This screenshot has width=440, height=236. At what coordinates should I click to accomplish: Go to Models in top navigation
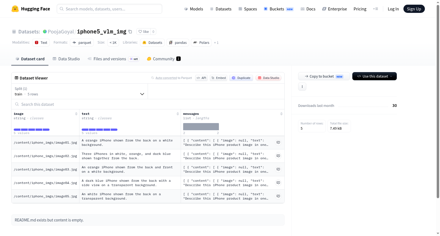click(194, 9)
